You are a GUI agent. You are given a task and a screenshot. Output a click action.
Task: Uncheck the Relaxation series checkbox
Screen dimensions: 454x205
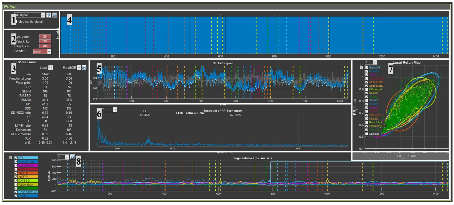[16, 184]
